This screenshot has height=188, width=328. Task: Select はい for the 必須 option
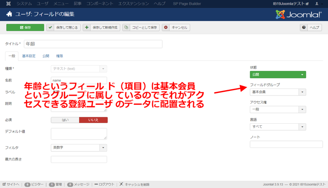coord(65,120)
